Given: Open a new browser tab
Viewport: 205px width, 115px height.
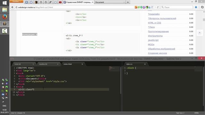Looking at the screenshot, I should pos(128,2).
